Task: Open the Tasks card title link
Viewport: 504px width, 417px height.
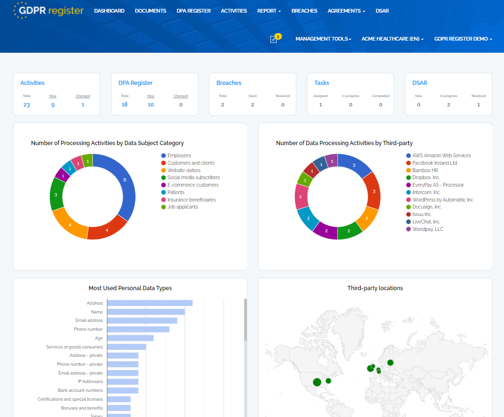Action: (322, 83)
